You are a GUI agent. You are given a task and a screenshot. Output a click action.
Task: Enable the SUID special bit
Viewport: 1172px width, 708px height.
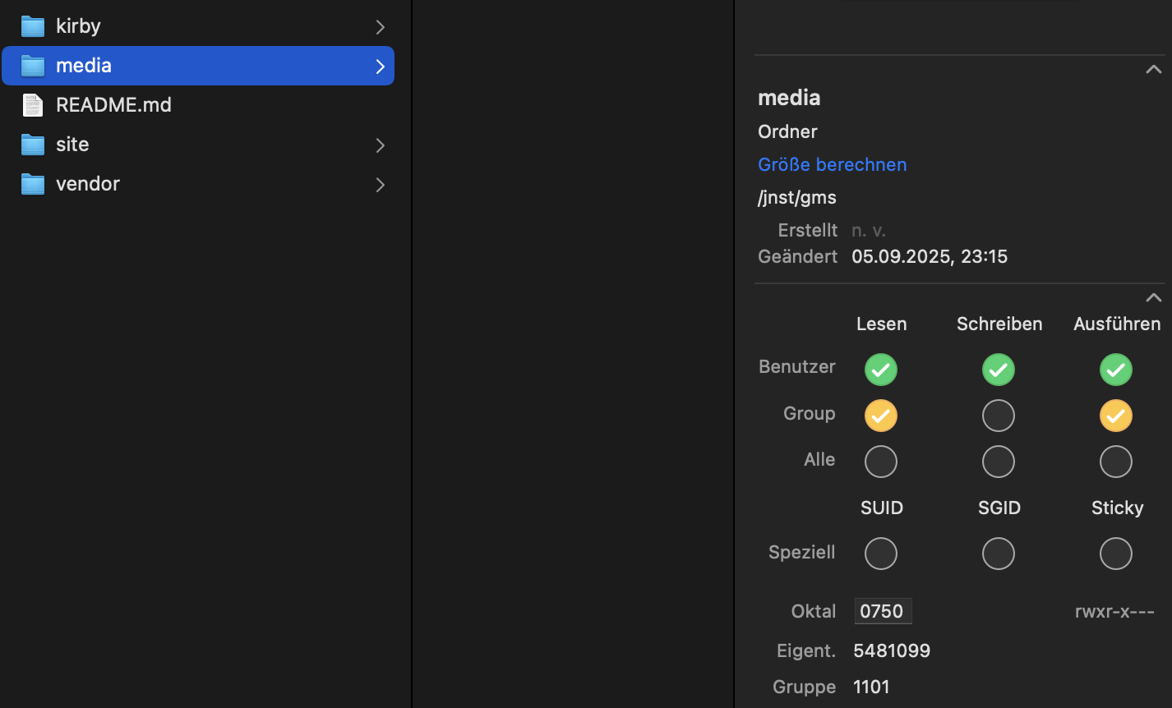point(881,554)
